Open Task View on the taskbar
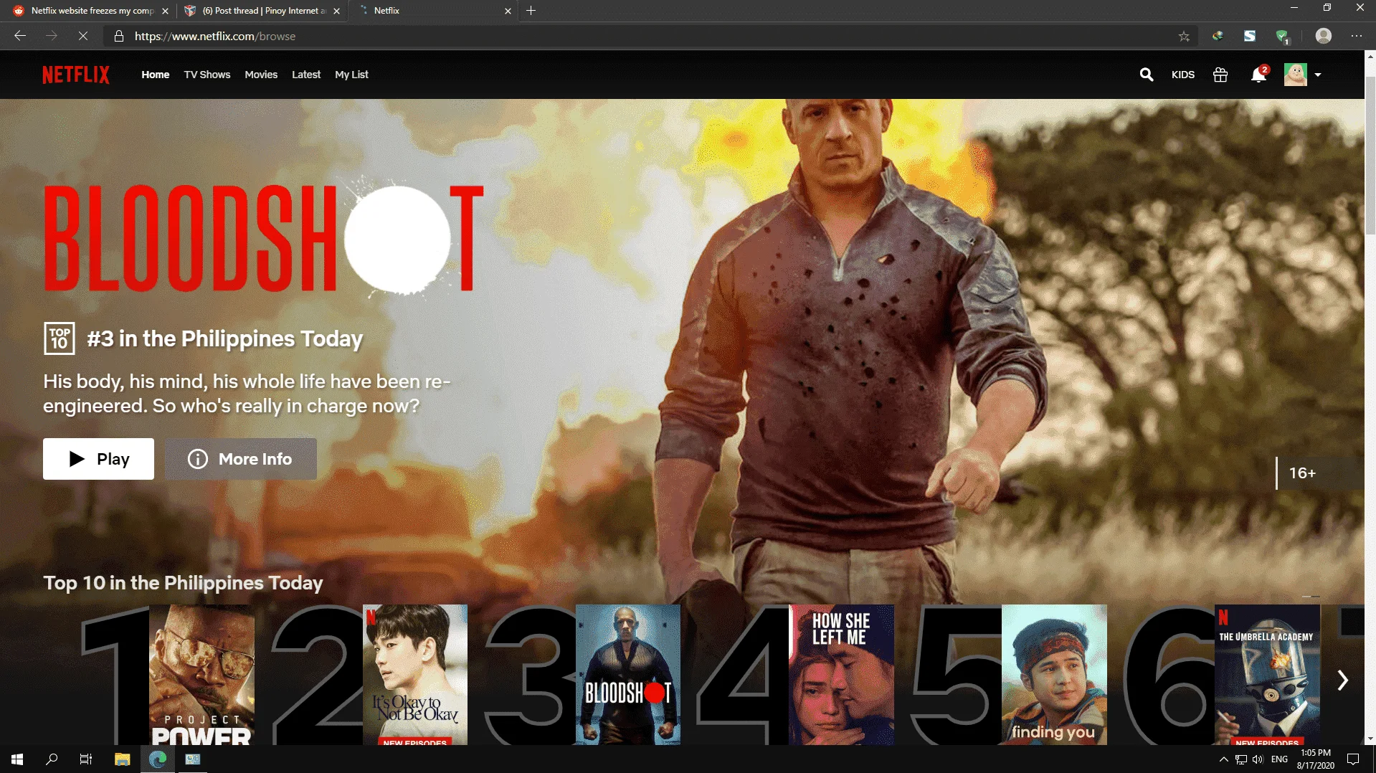This screenshot has height=773, width=1376. click(x=86, y=759)
